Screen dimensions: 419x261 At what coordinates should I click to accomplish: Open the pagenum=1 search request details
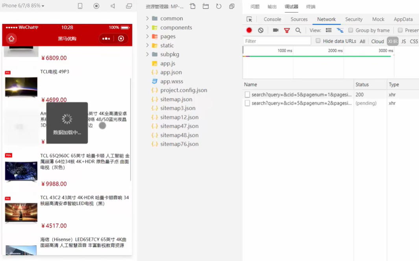tap(301, 94)
